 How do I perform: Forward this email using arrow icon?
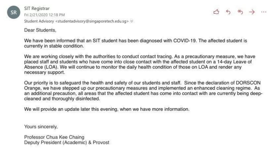[252, 12]
